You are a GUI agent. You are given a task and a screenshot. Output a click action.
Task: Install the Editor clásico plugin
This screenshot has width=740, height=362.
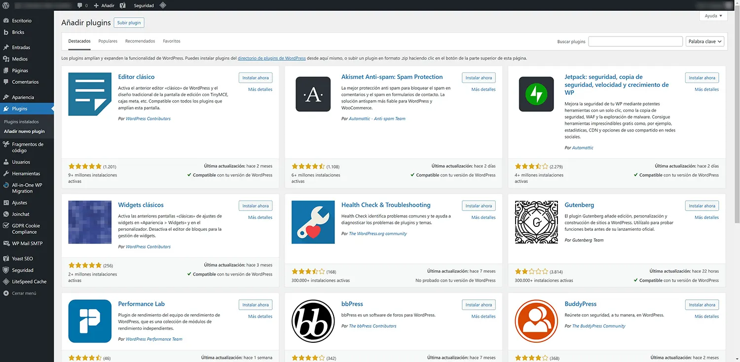[255, 77]
